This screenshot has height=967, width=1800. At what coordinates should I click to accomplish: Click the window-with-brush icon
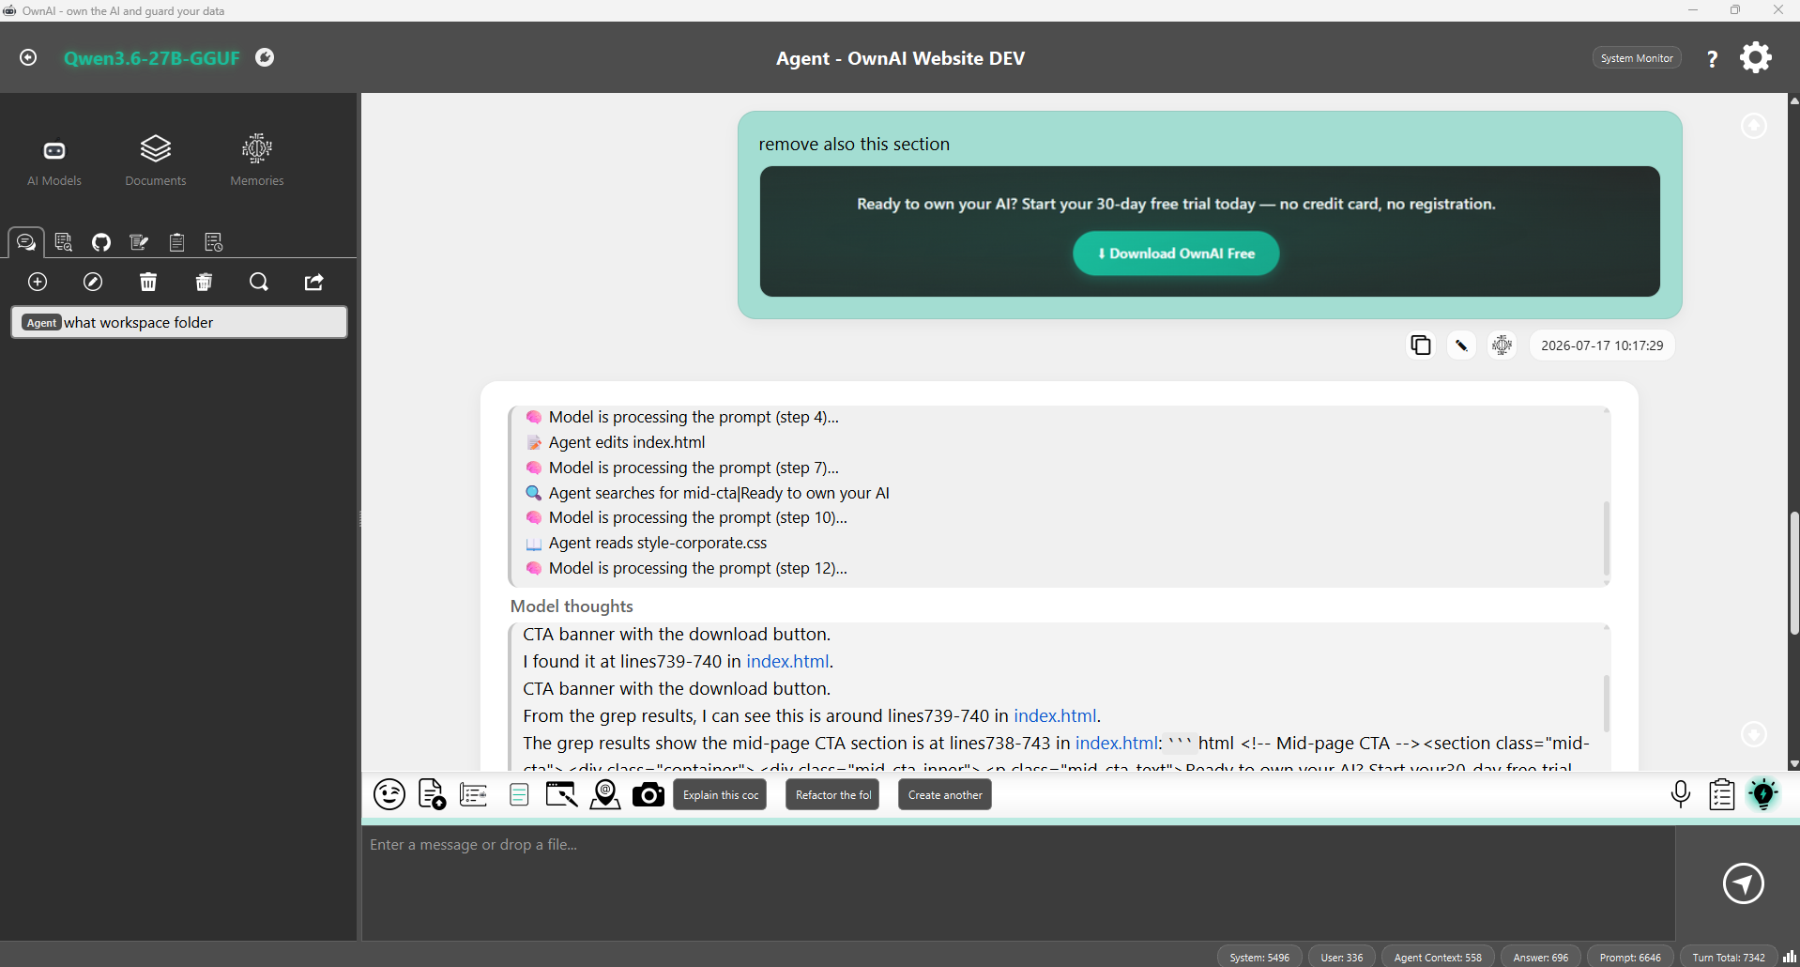(x=561, y=795)
